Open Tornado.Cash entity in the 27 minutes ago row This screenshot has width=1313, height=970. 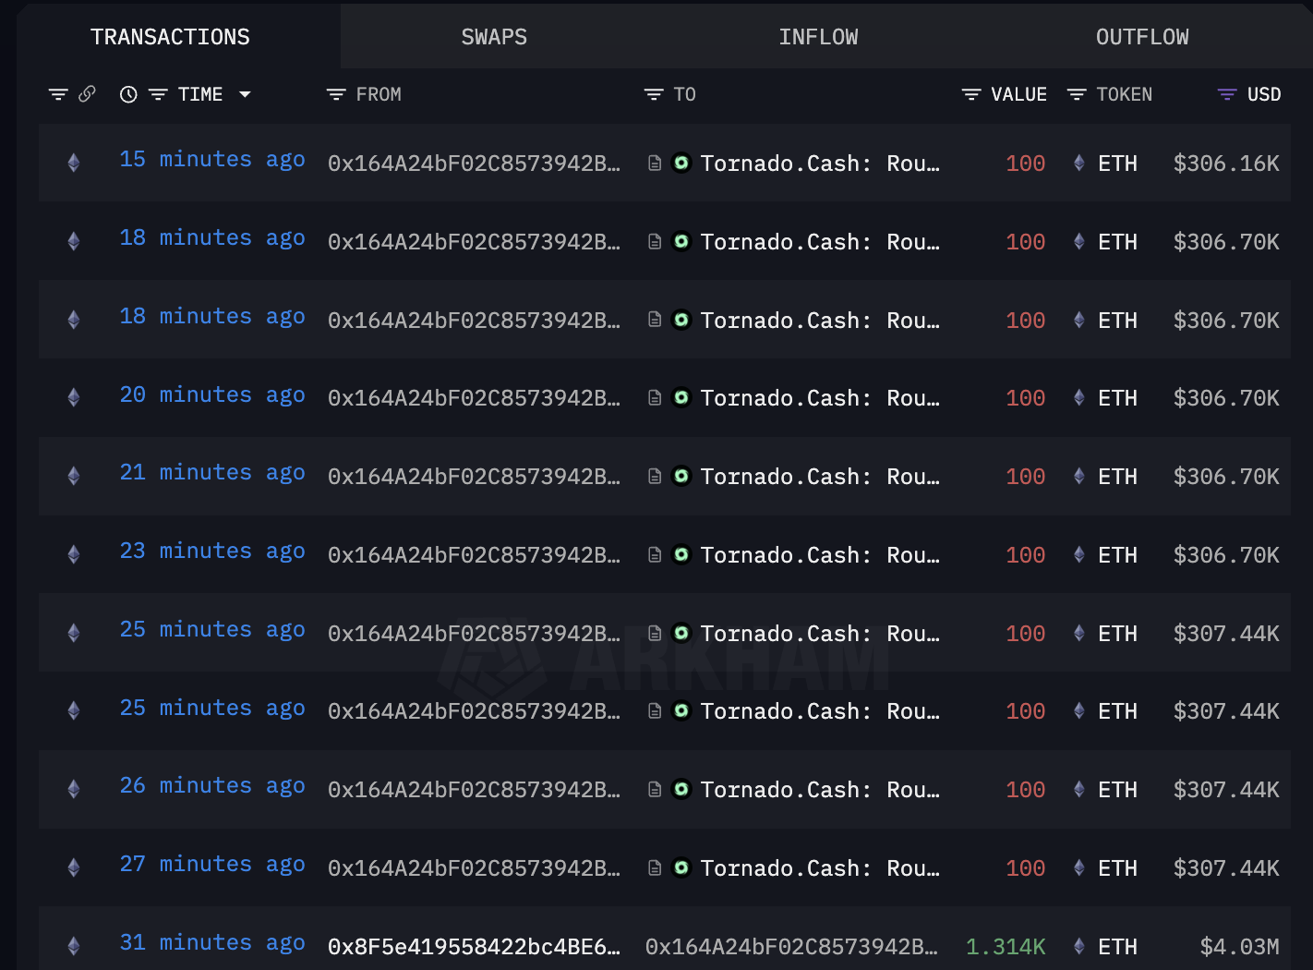(x=820, y=868)
